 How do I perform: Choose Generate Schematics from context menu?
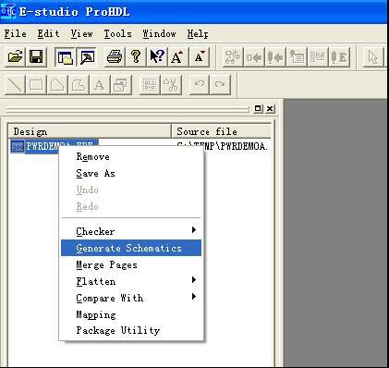tap(131, 248)
